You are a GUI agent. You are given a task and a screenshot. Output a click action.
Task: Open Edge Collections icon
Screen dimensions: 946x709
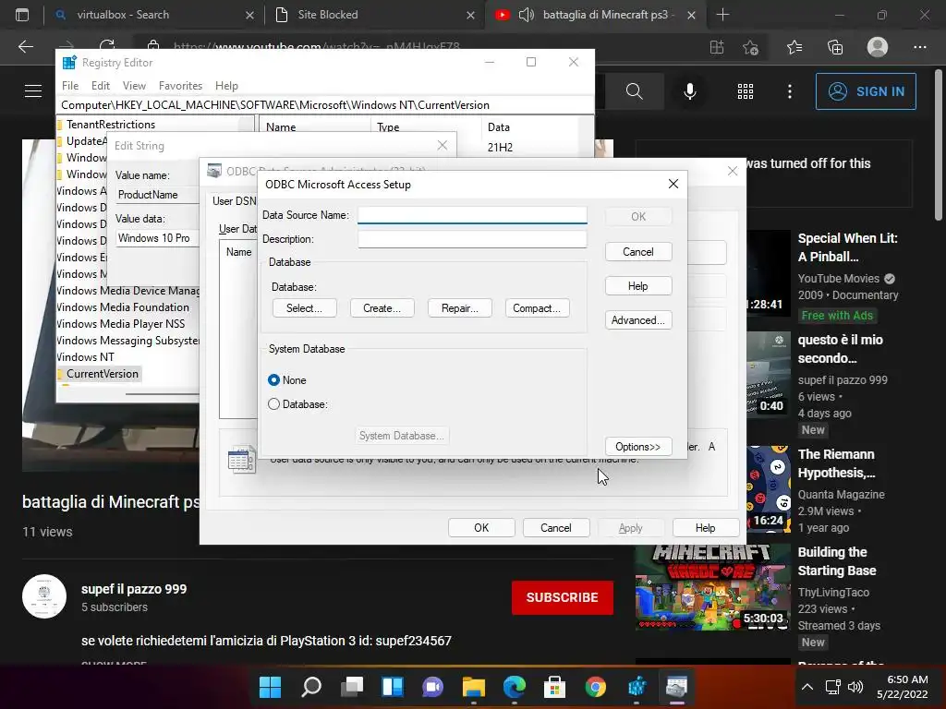click(835, 46)
